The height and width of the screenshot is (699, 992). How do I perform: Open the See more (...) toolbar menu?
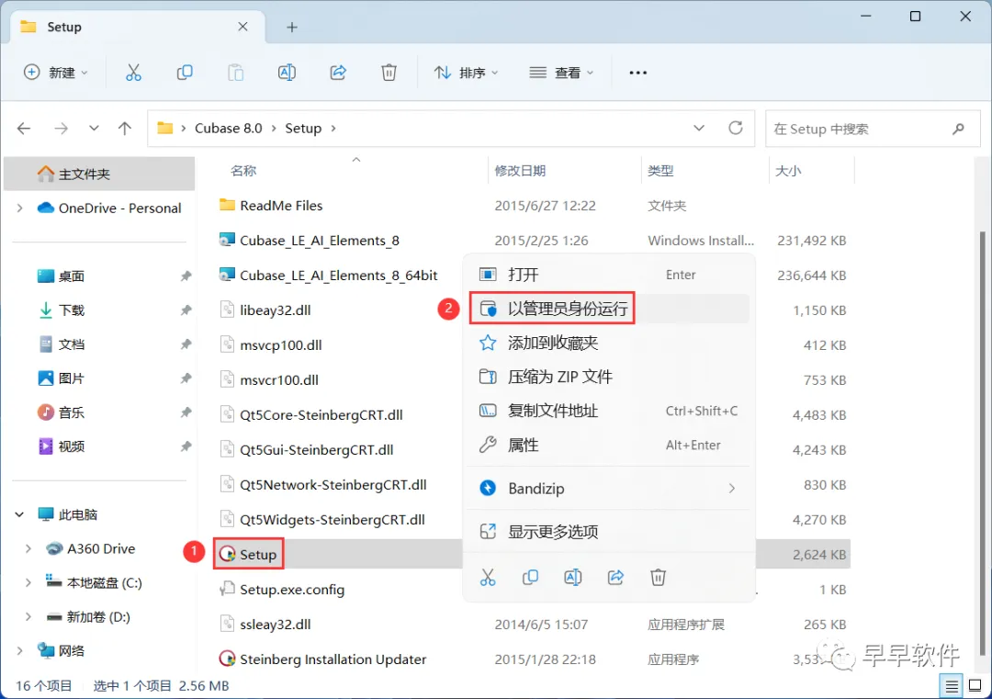tap(637, 73)
